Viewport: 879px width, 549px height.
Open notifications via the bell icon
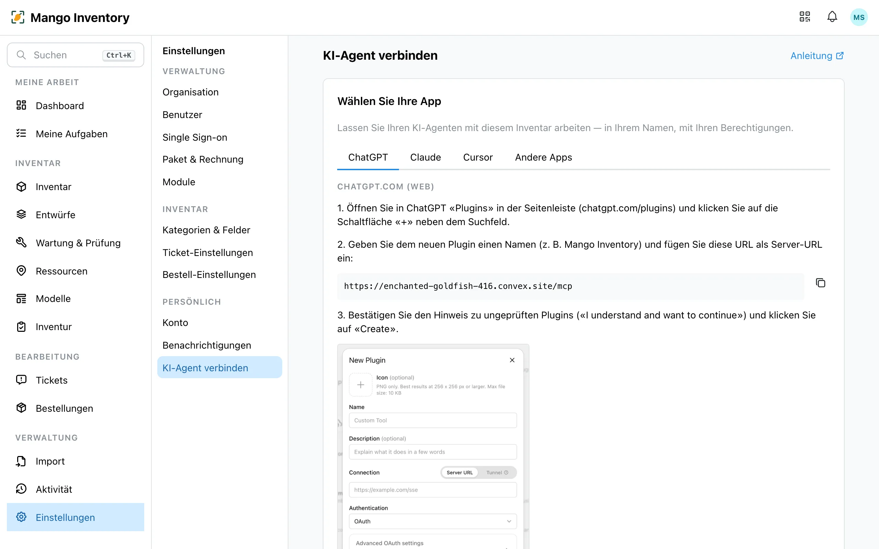832,17
